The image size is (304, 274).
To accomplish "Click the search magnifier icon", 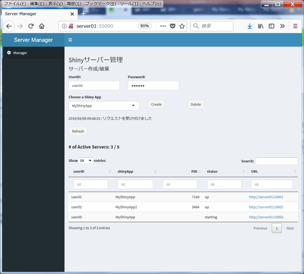I will click(x=196, y=26).
